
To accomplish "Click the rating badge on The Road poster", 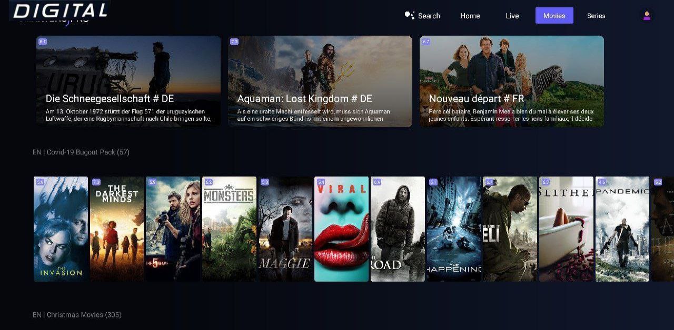I will 377,182.
